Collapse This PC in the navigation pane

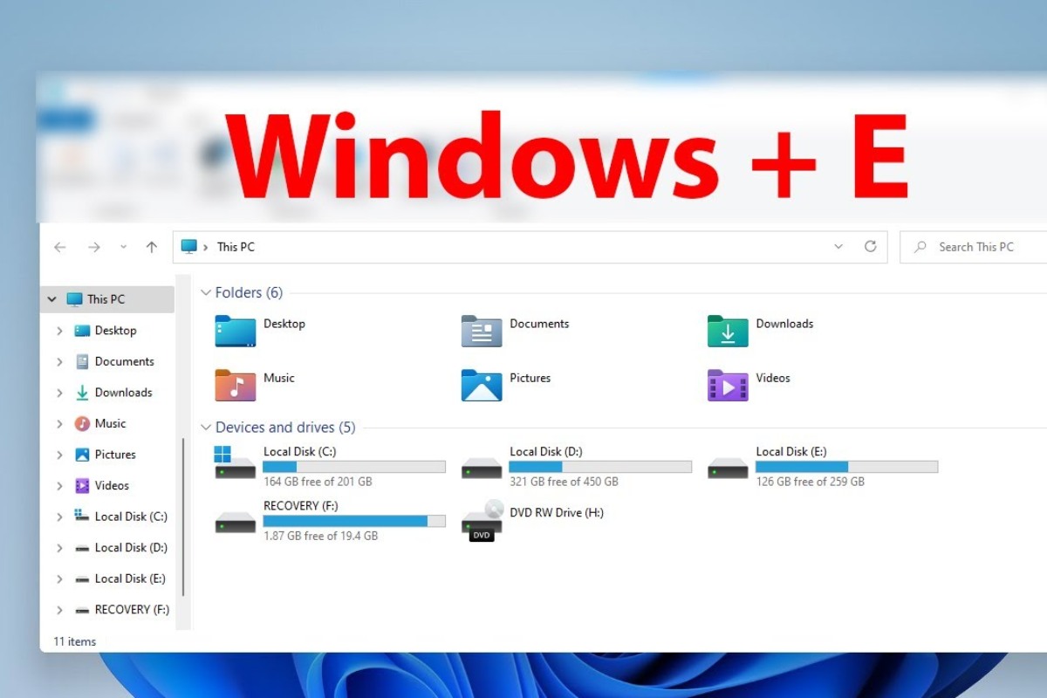coord(51,298)
